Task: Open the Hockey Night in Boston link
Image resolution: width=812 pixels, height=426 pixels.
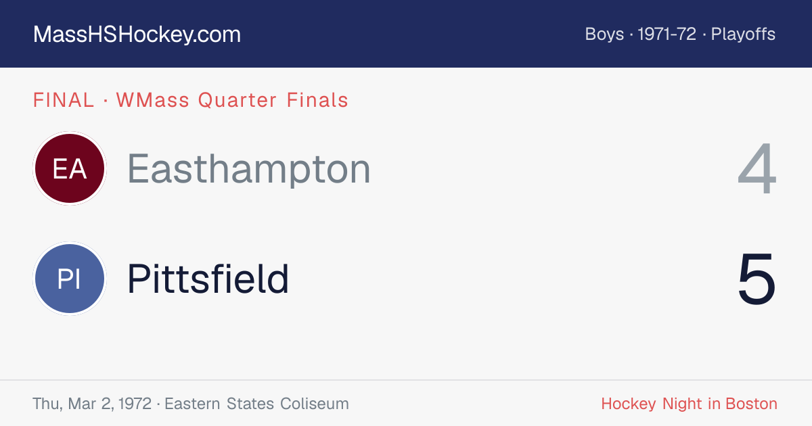Action: click(x=689, y=404)
